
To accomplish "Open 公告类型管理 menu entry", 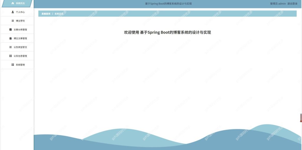I will tap(17, 47).
